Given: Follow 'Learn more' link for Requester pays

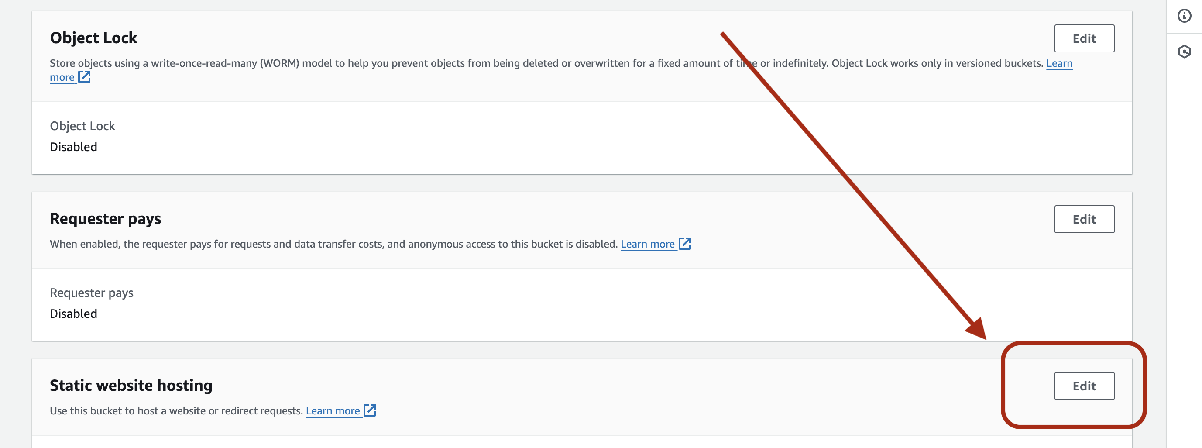Looking at the screenshot, I should click(x=647, y=244).
